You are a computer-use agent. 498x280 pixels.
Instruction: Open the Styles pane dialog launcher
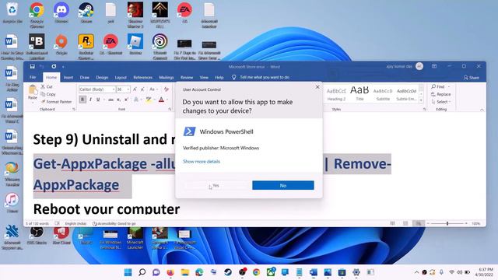[425, 109]
